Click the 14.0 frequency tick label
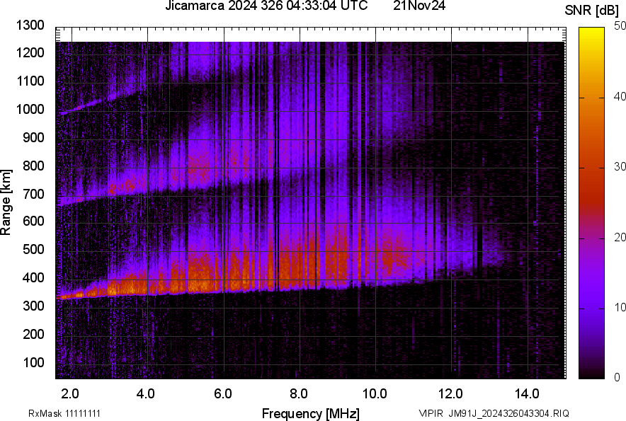 (527, 393)
